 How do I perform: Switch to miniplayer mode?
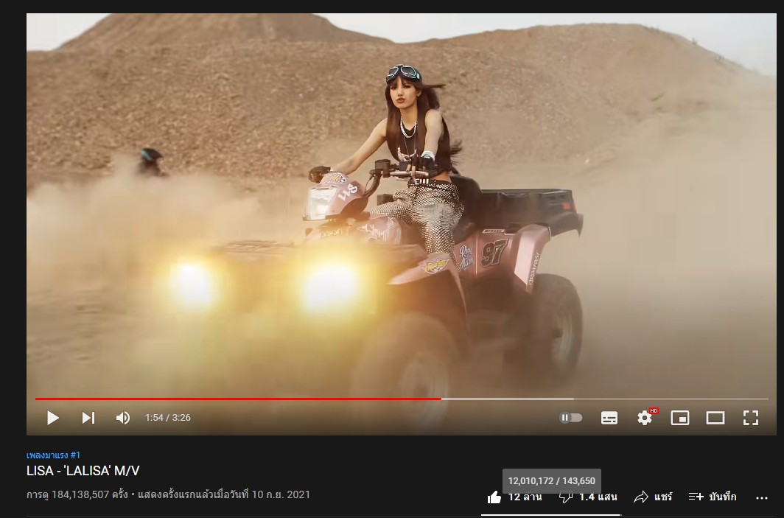680,418
